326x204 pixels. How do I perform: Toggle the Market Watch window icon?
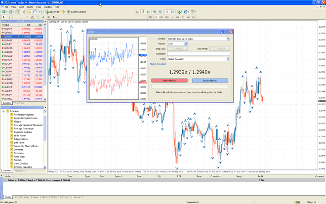click(18, 12)
